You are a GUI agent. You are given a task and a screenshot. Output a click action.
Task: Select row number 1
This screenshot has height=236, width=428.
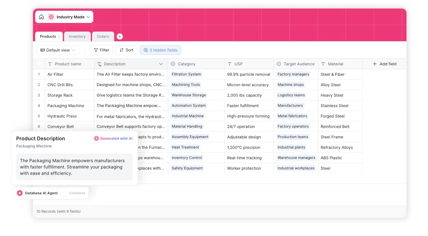click(39, 74)
